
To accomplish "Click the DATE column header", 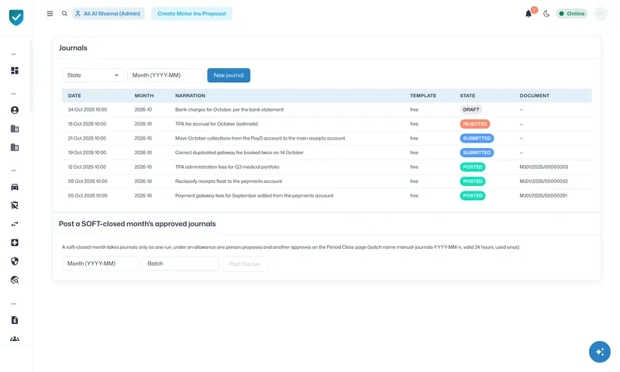I will tap(74, 95).
